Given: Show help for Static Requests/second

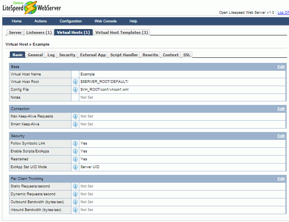Looking at the screenshot, I should 75,186.
